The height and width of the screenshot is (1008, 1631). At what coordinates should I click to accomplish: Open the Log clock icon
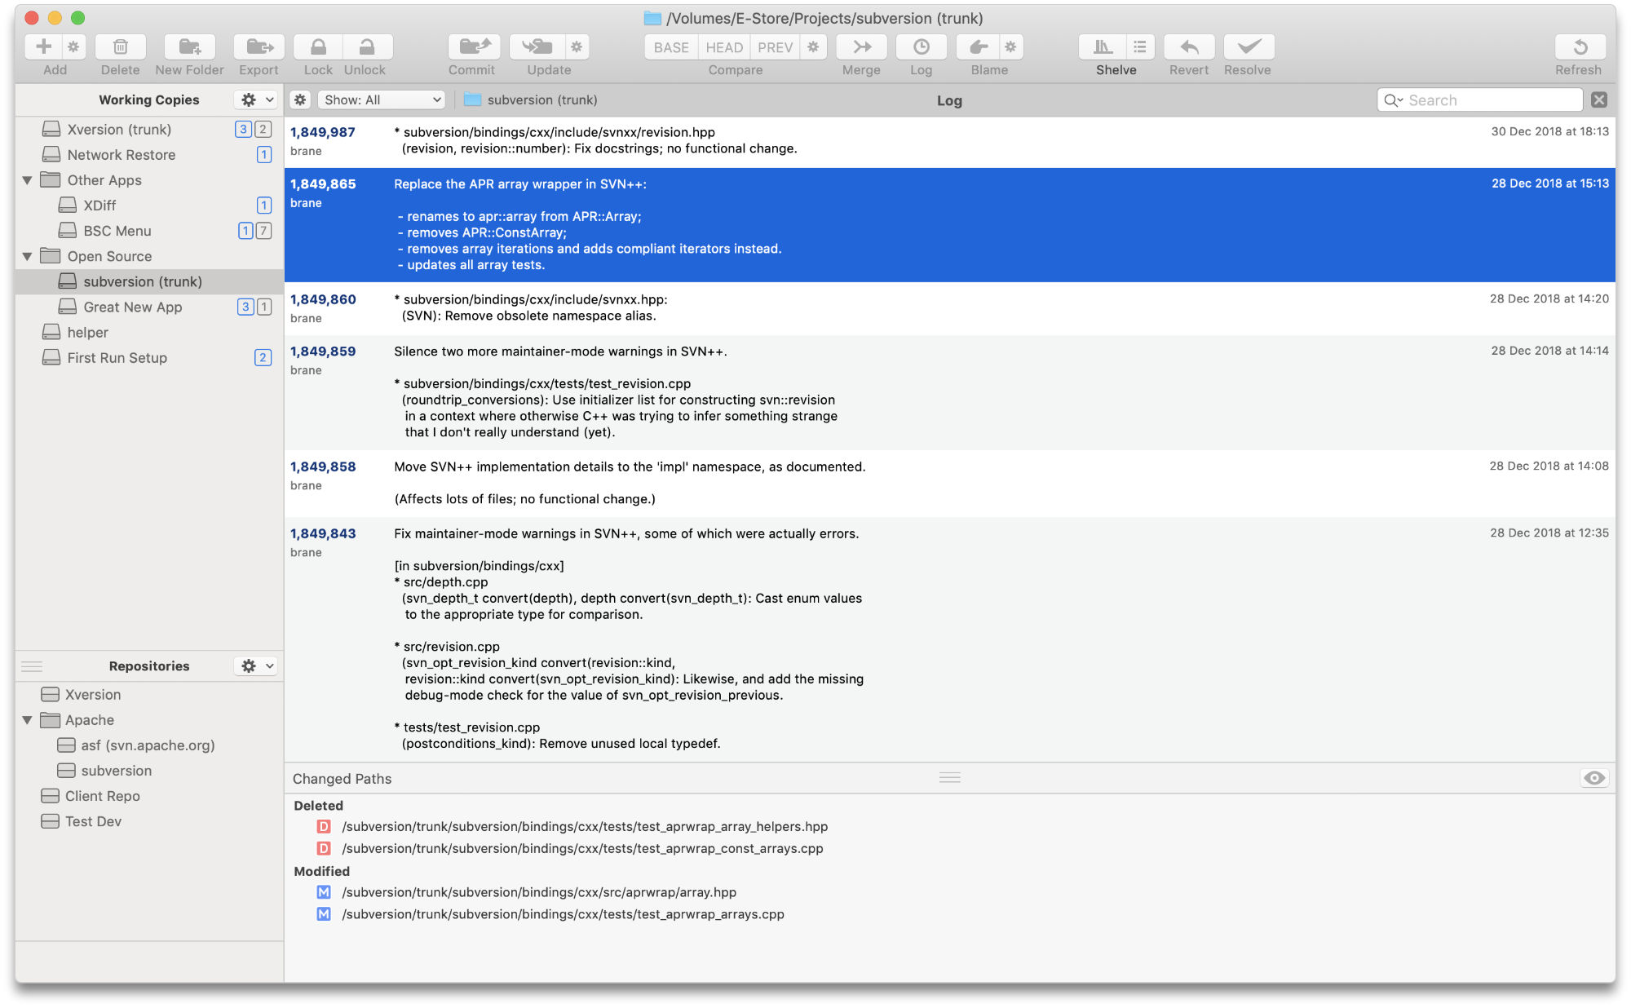coord(921,46)
